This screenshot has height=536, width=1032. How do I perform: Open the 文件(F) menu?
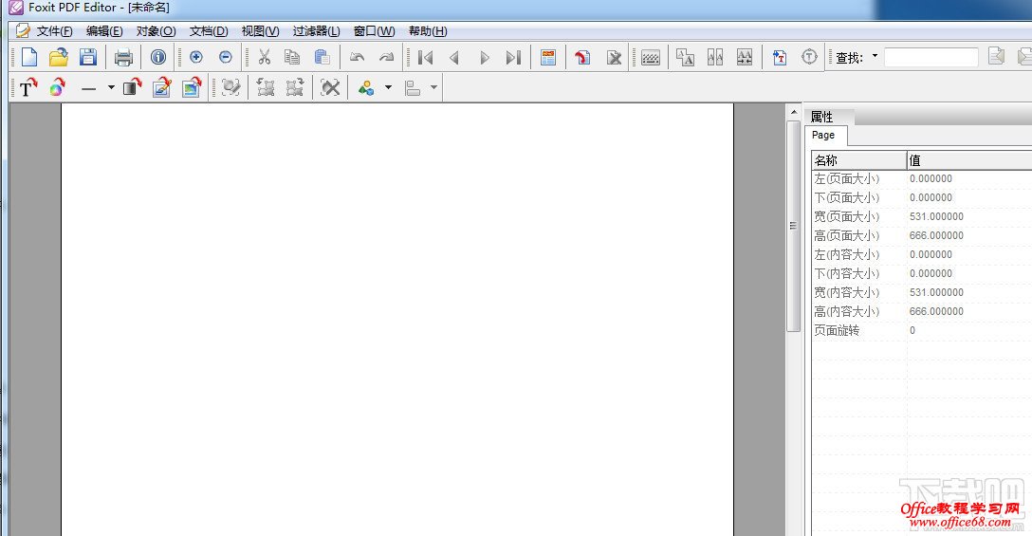[x=54, y=31]
